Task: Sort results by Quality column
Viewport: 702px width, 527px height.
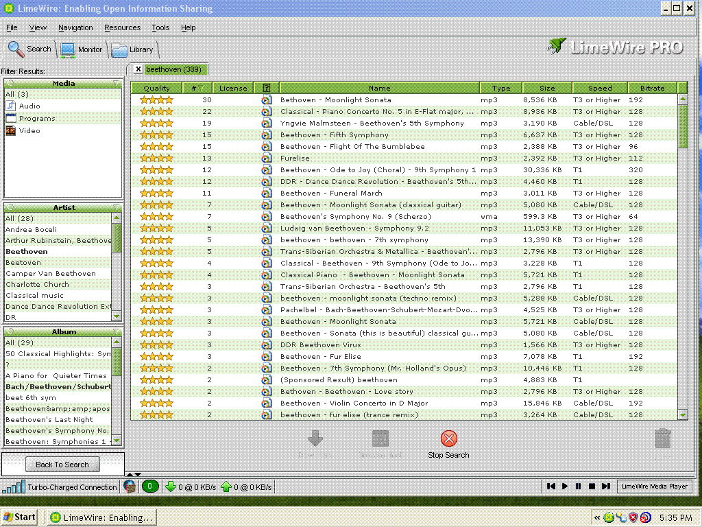Action: pyautogui.click(x=157, y=88)
